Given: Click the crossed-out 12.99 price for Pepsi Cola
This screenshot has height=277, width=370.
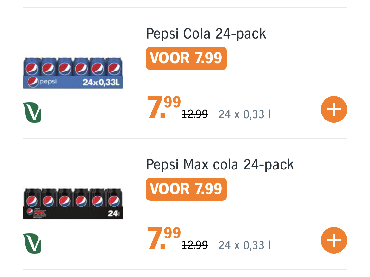Looking at the screenshot, I should [x=195, y=114].
